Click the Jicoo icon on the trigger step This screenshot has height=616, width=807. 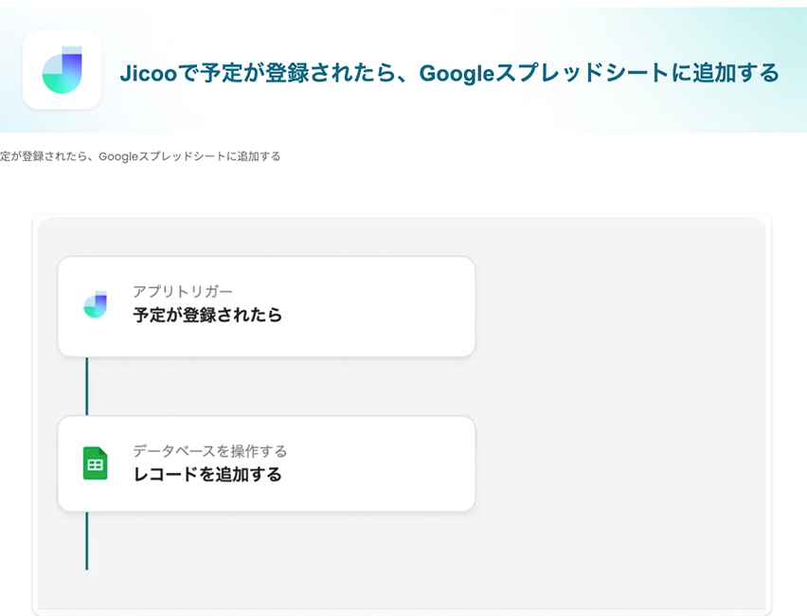click(95, 305)
